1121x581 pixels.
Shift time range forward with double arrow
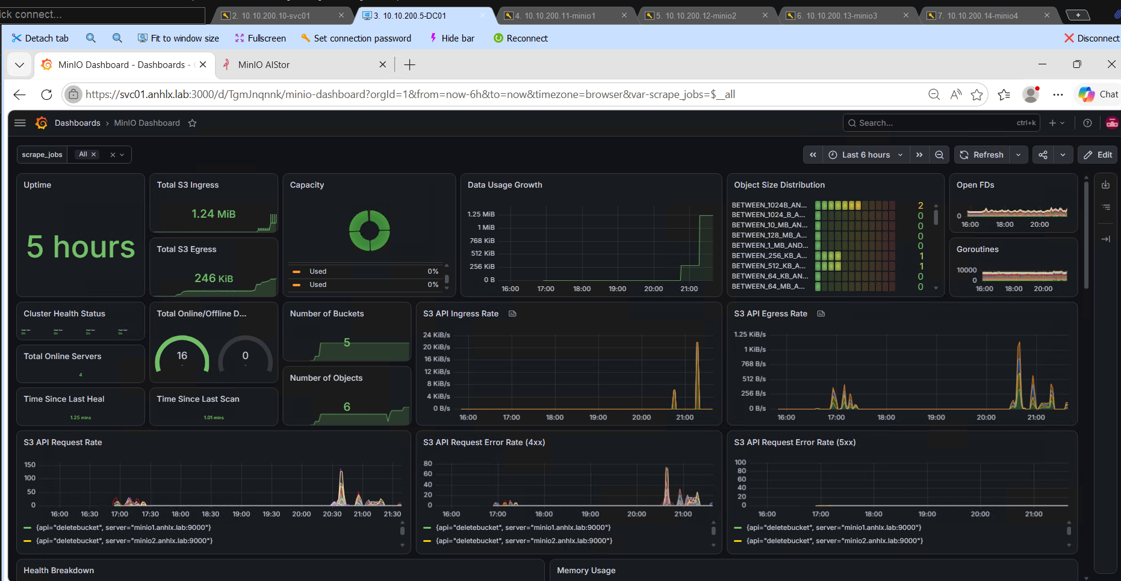pyautogui.click(x=919, y=155)
